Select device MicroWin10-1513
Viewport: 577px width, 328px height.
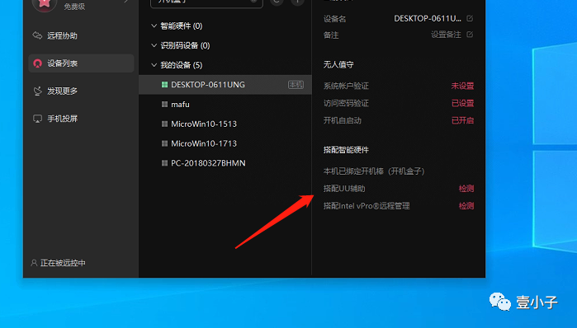[x=225, y=124]
